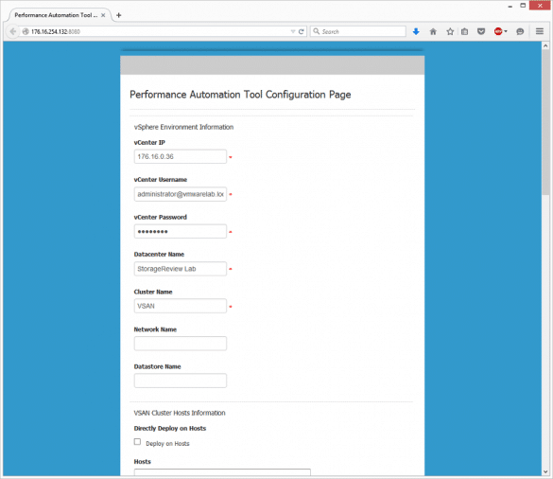Click the 'Cluster Name' label

pos(153,292)
